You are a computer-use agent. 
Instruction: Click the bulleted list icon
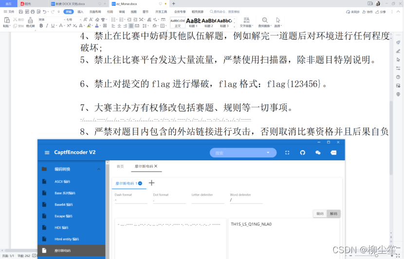pyautogui.click(x=113, y=19)
